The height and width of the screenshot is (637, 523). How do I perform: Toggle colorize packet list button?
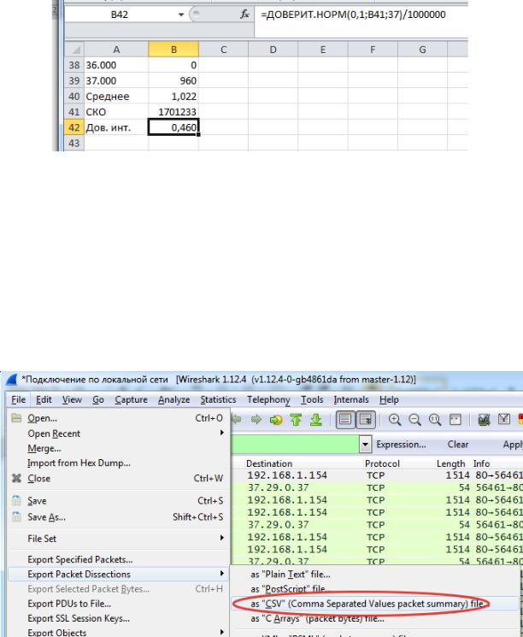(345, 420)
